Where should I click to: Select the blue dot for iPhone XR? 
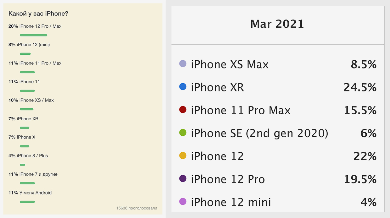point(183,87)
